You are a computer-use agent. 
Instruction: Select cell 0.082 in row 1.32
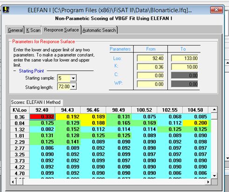42,129
